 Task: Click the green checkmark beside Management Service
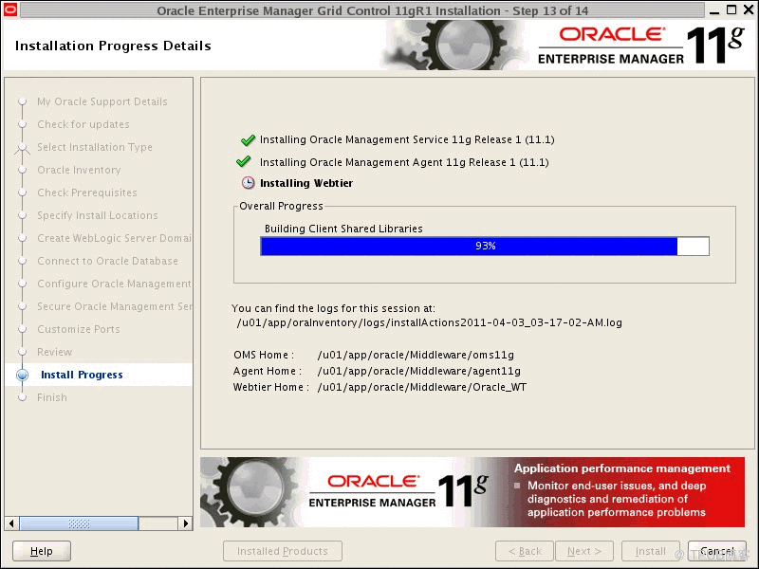[x=248, y=139]
